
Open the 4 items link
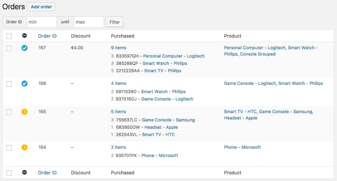tap(119, 84)
